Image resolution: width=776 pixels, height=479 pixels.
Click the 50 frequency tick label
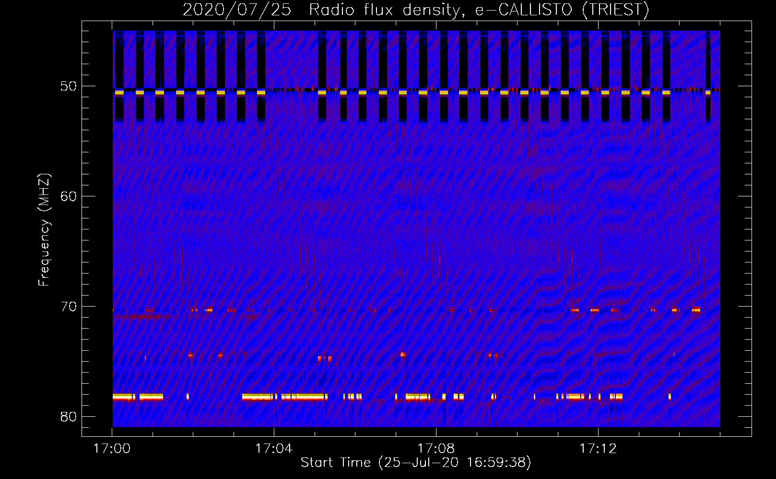[x=69, y=87]
